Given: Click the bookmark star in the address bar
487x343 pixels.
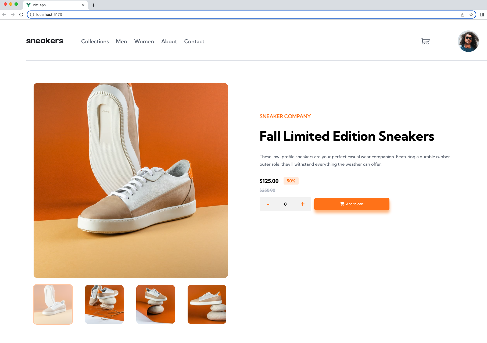Looking at the screenshot, I should coord(471,15).
